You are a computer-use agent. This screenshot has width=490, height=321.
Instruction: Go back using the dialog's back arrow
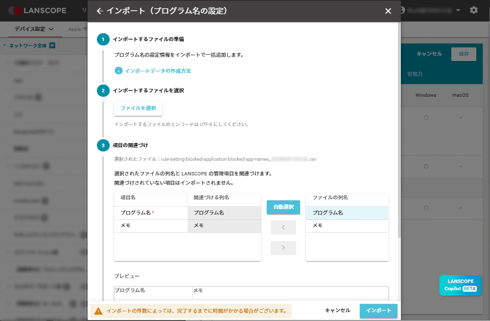pyautogui.click(x=101, y=10)
